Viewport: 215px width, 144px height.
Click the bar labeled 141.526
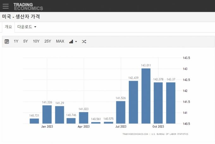tap(121, 112)
